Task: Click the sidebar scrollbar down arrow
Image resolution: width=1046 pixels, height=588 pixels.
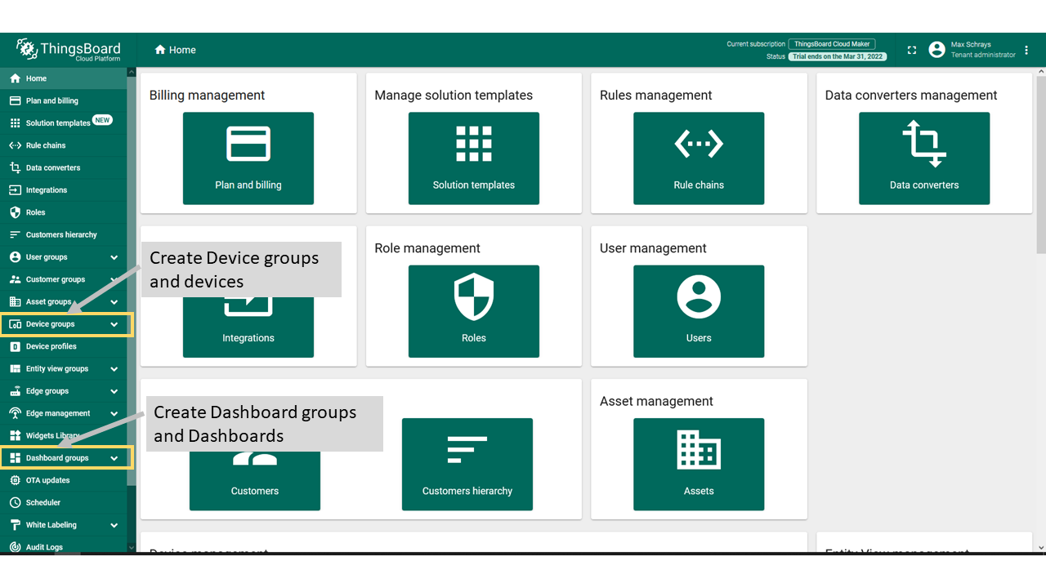Action: (x=132, y=548)
